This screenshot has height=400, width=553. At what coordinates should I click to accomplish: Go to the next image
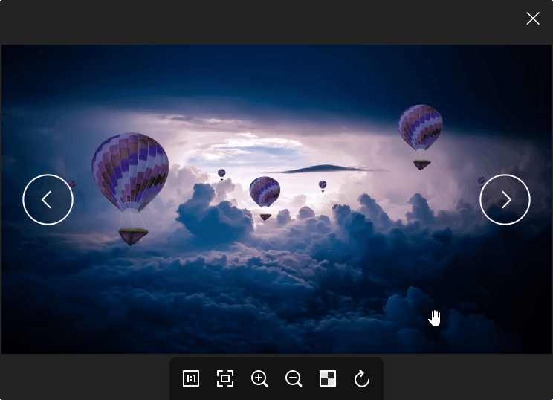tap(505, 200)
